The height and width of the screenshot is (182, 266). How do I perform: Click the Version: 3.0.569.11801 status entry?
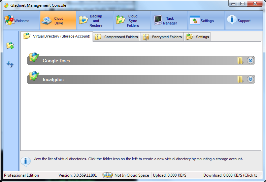click(77, 175)
